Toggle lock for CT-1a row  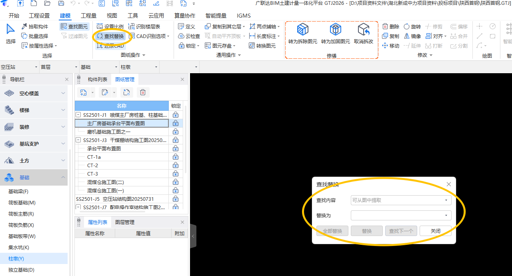(176, 157)
